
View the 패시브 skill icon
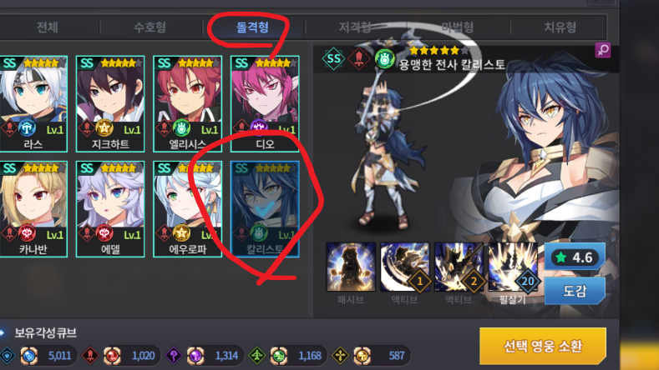click(x=351, y=267)
